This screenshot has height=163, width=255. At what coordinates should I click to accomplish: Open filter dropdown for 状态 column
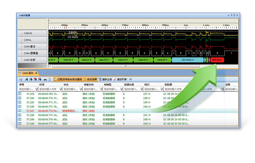tap(81, 90)
